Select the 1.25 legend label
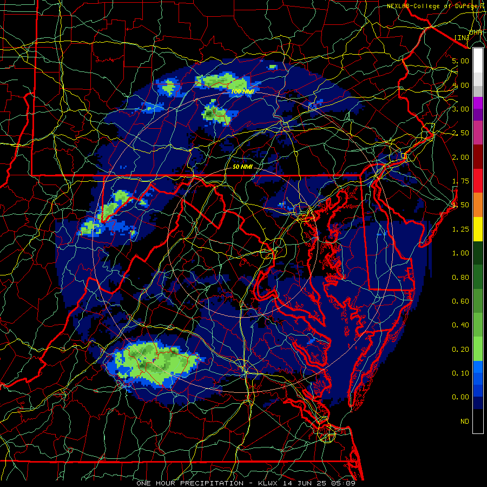 click(460, 229)
